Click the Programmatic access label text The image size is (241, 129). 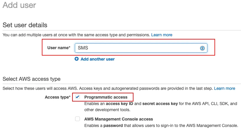[x=106, y=97]
